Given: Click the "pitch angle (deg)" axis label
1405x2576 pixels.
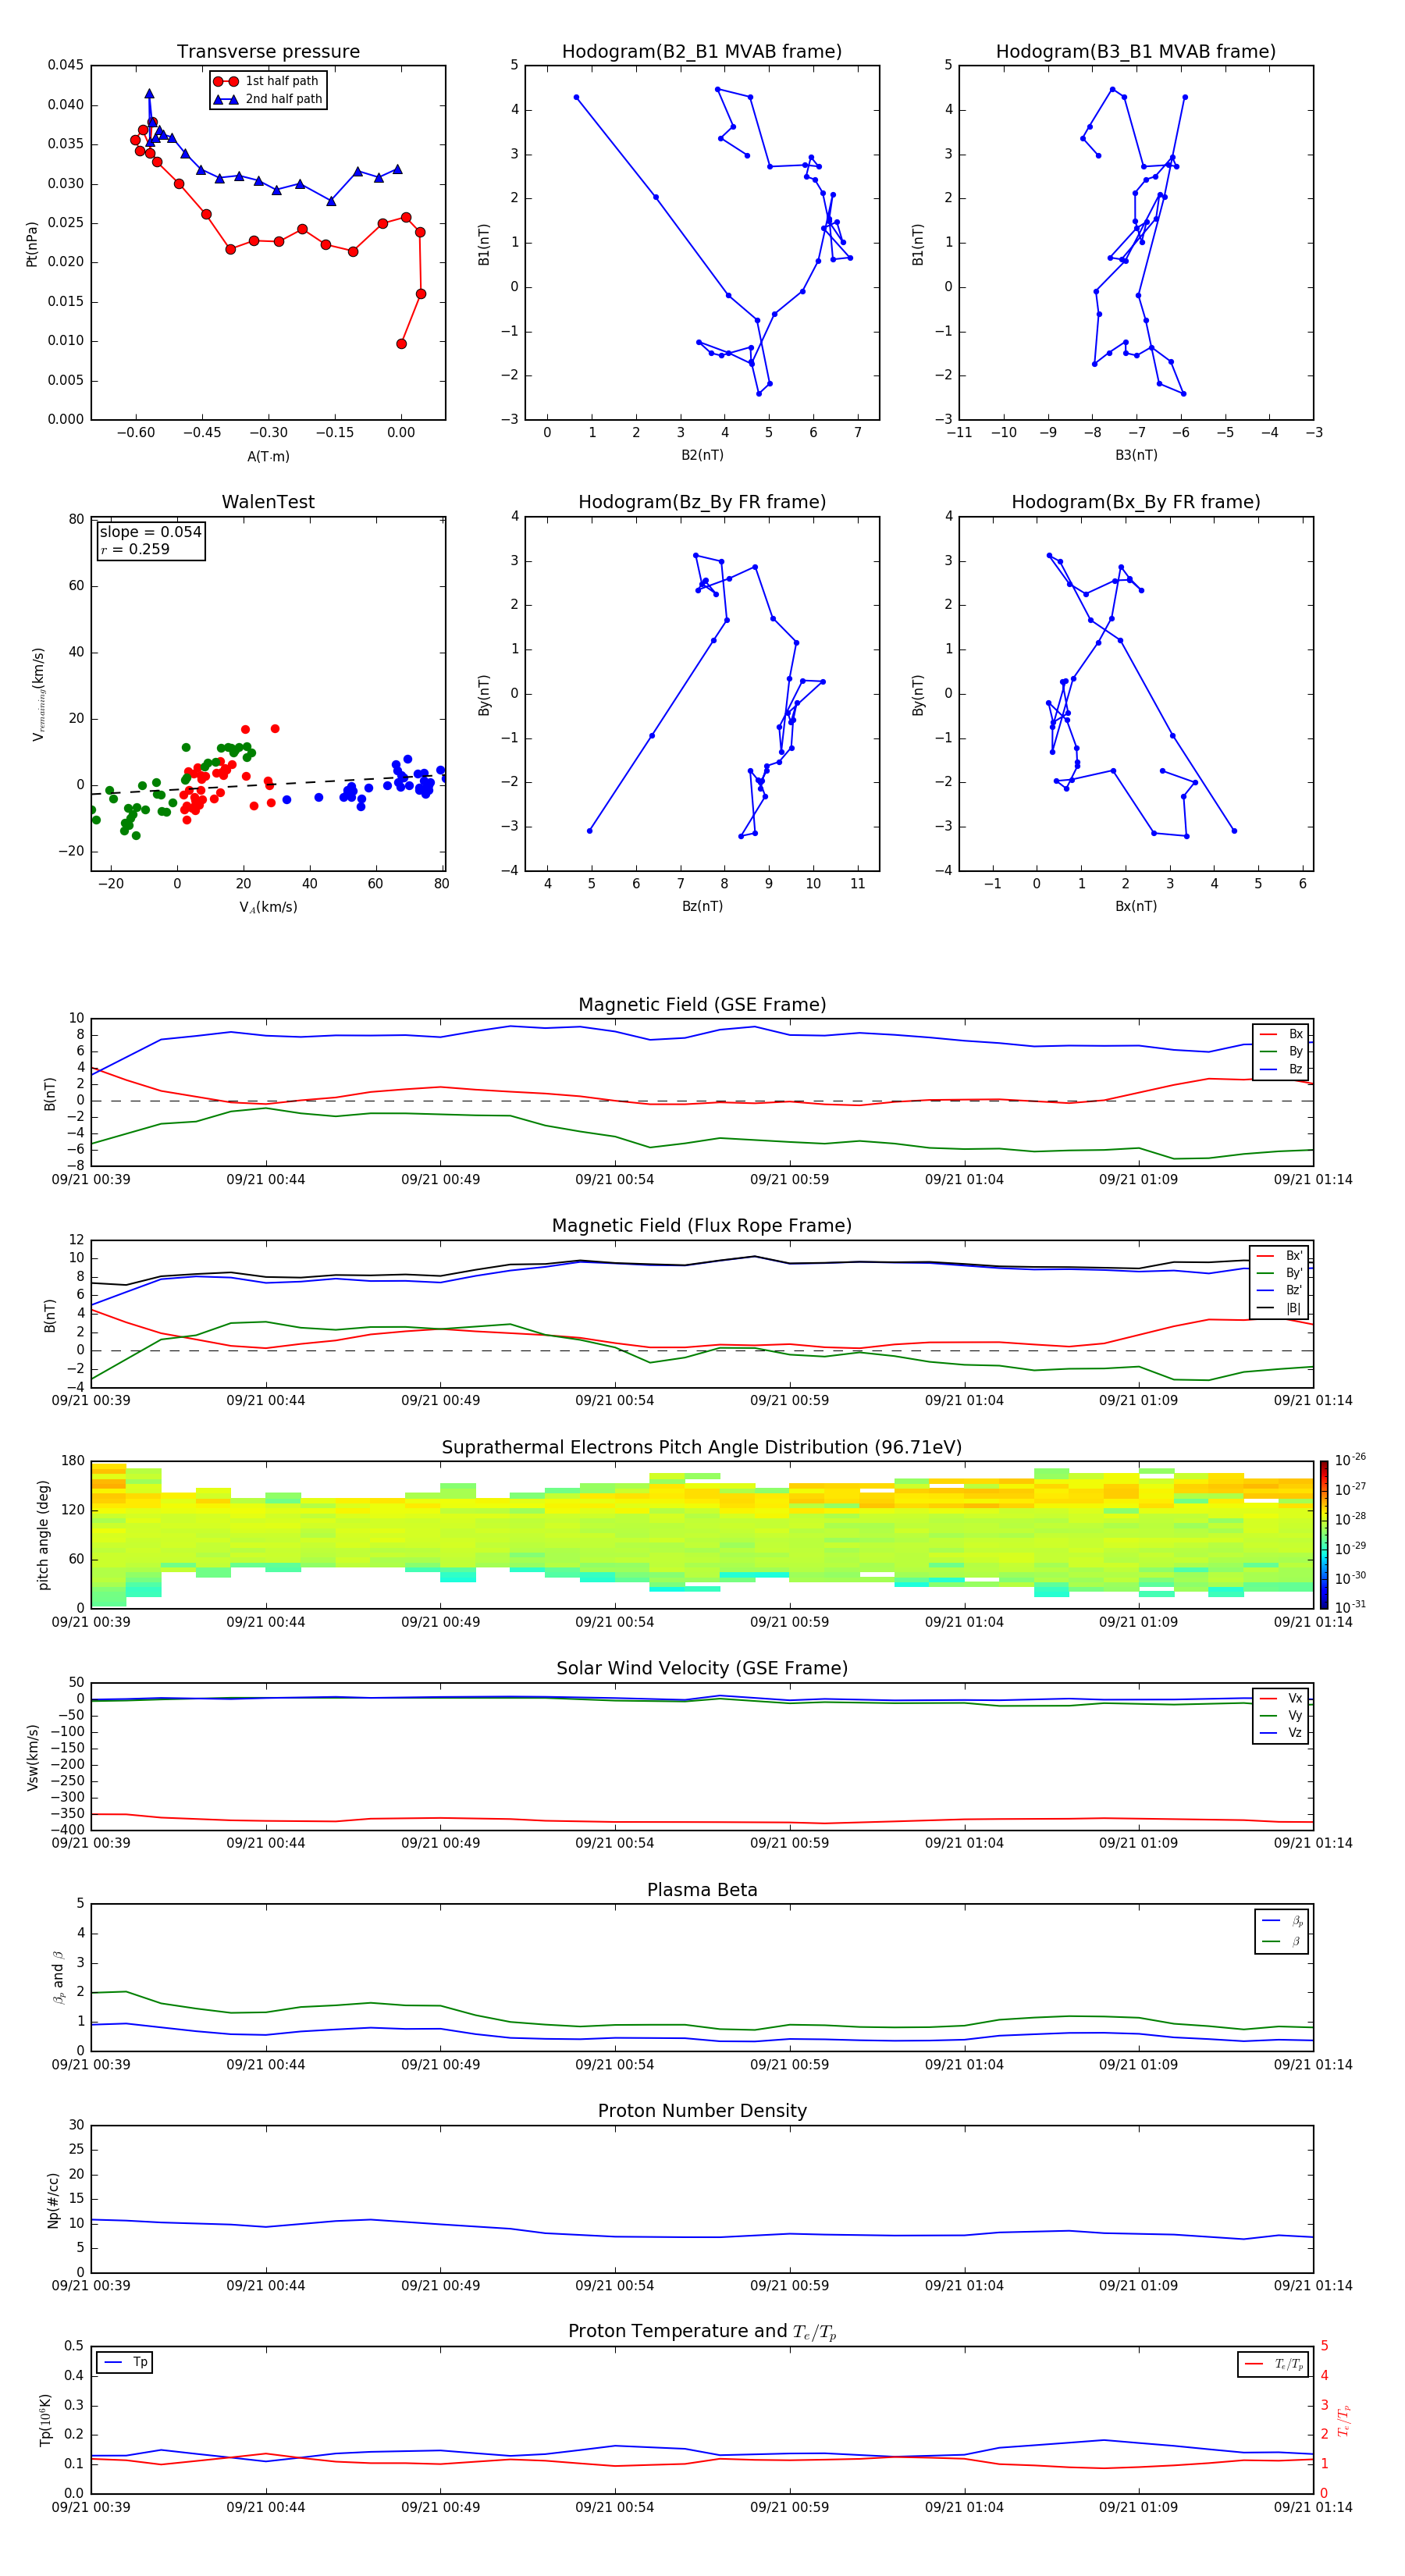Looking at the screenshot, I should pos(43,1535).
